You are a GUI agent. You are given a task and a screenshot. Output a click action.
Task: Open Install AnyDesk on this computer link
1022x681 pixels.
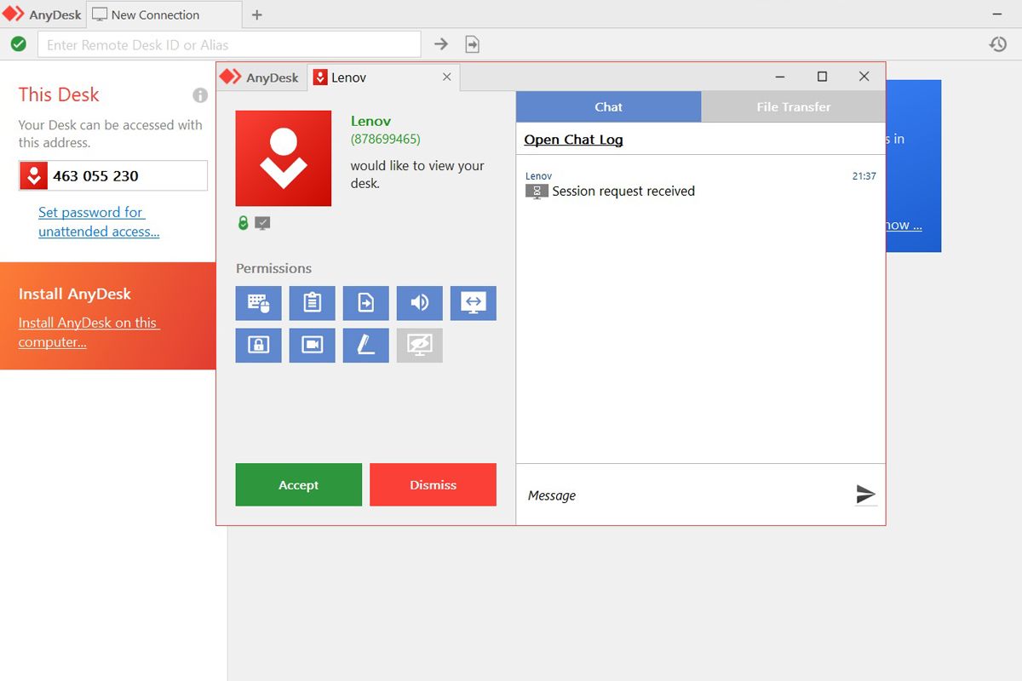point(89,332)
